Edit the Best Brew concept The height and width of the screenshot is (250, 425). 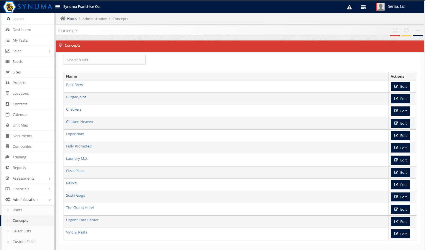400,86
